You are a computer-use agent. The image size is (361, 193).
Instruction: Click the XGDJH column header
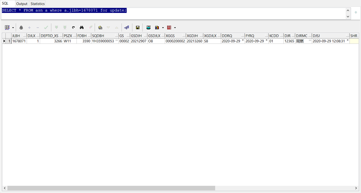[x=195, y=36]
